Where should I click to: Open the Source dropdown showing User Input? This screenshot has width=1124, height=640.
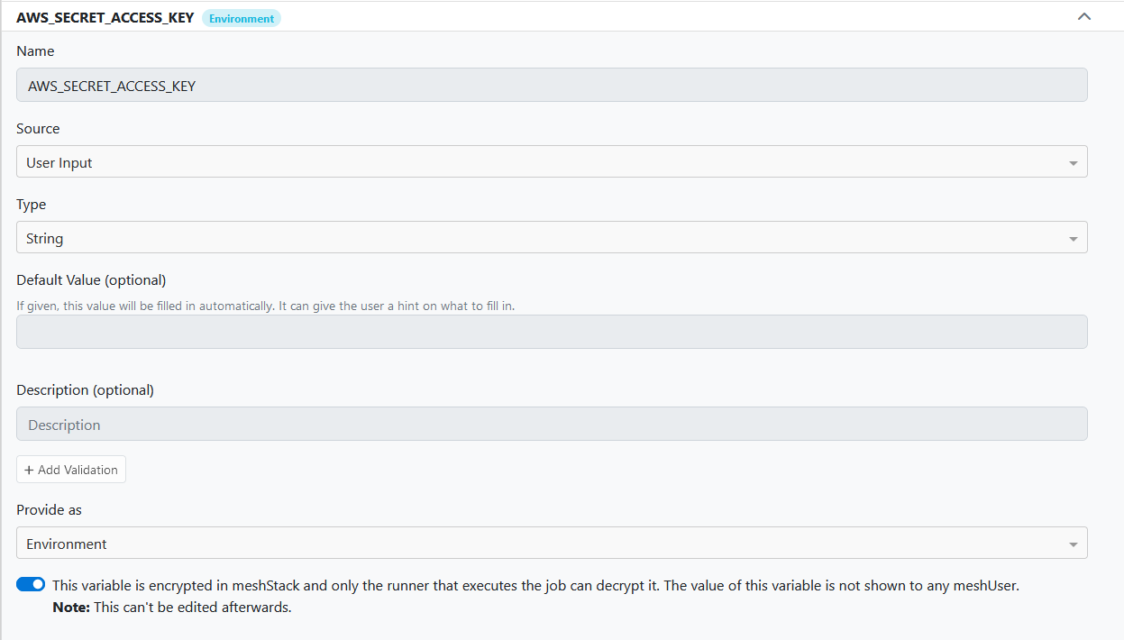(x=541, y=162)
